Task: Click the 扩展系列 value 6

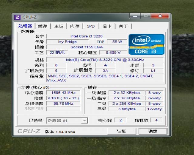Action: (x=56, y=71)
